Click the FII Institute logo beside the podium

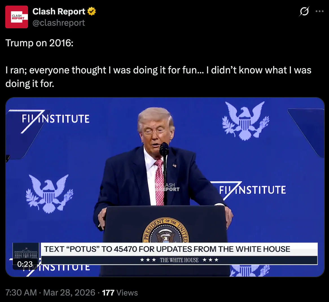click(248, 190)
